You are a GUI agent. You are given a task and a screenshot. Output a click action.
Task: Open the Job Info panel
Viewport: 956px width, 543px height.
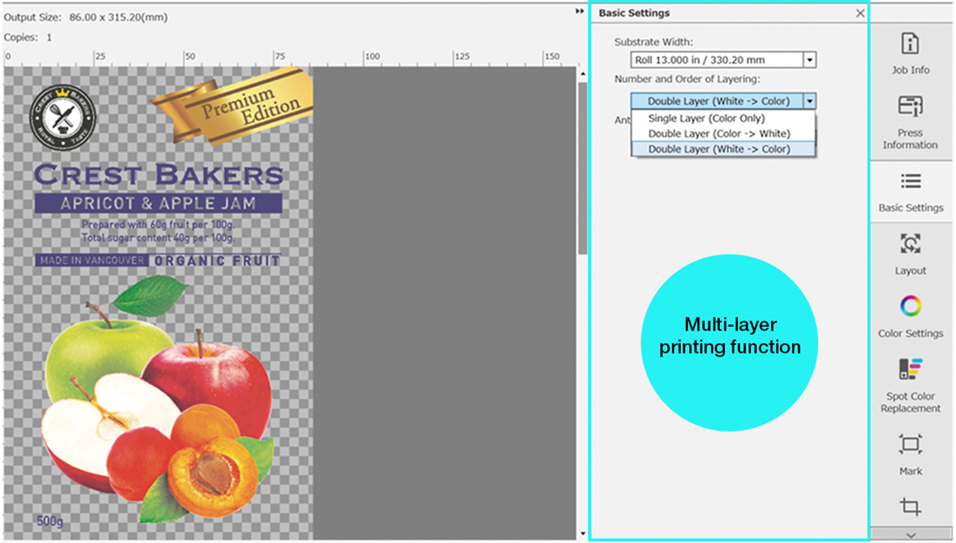[x=910, y=53]
